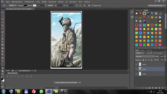The width and height of the screenshot is (167, 94).
Task: Click create new layer button
Action: tap(159, 88)
